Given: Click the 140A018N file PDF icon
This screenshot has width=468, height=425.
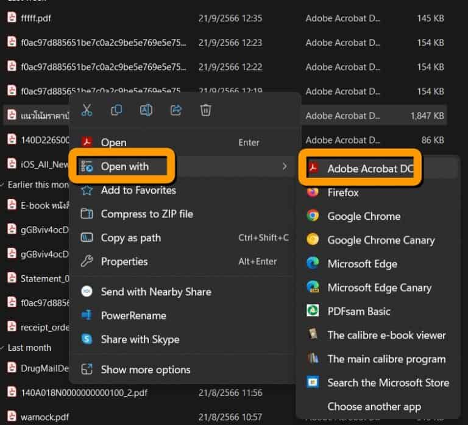Looking at the screenshot, I should [12, 392].
